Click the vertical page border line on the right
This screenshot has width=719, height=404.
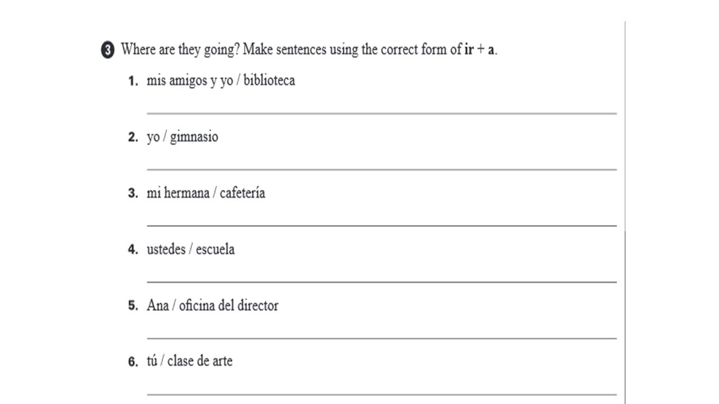pyautogui.click(x=625, y=213)
